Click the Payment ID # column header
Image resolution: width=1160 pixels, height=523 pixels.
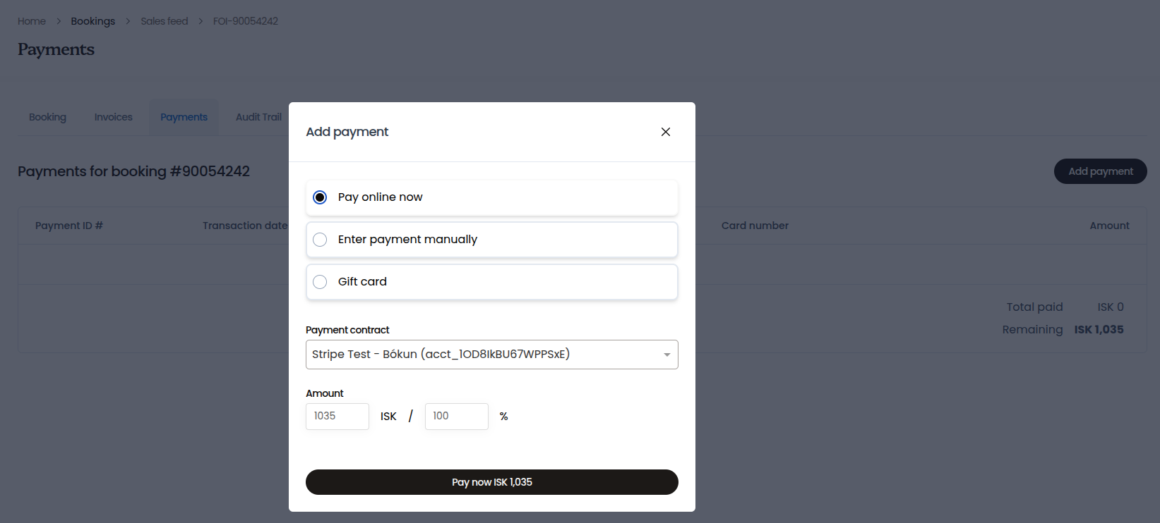point(69,226)
